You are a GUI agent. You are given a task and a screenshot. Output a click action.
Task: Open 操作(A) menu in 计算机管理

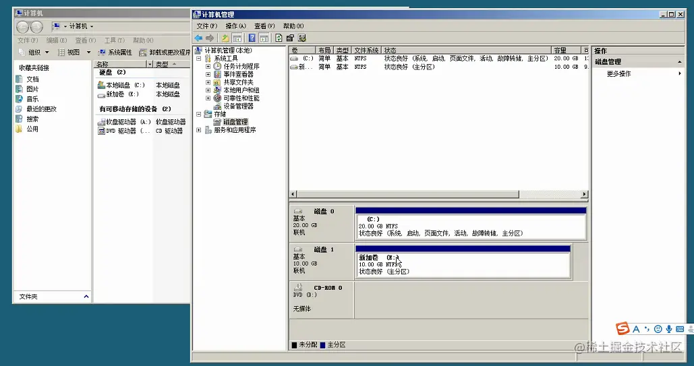coord(235,26)
